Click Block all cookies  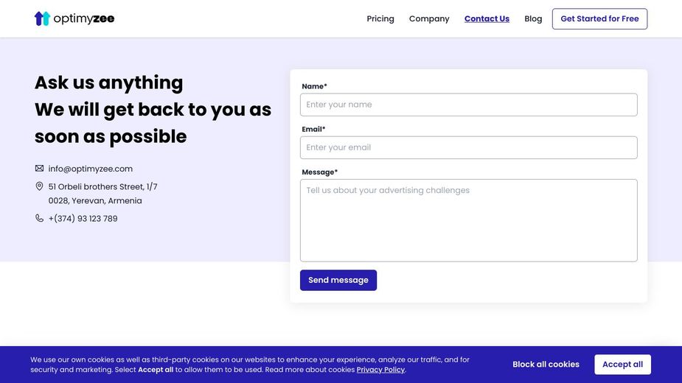(x=546, y=365)
